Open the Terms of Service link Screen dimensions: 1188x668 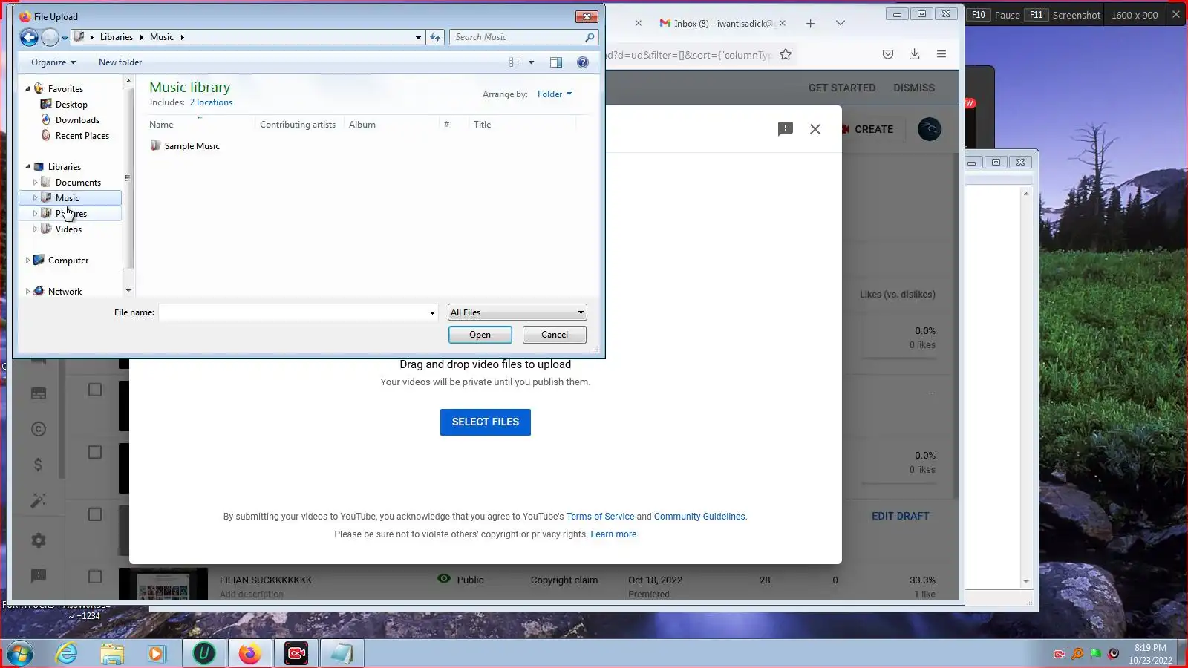click(x=600, y=517)
